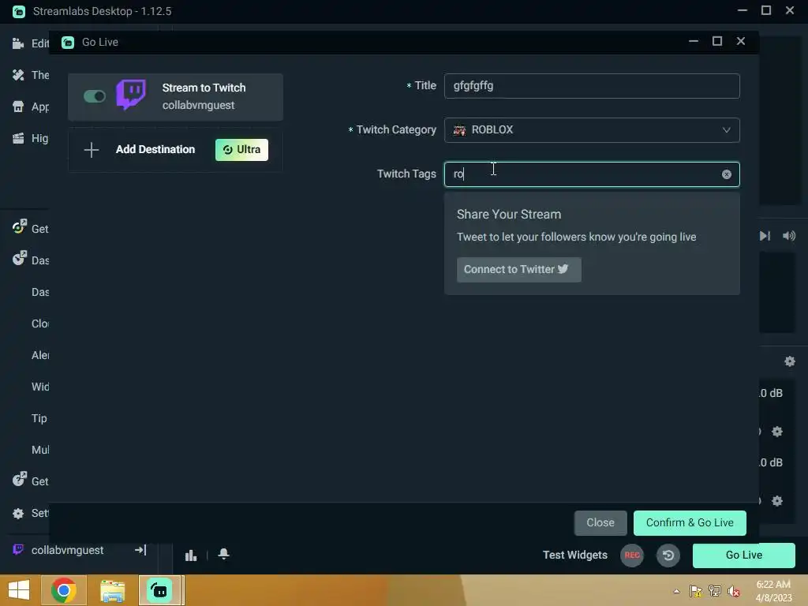This screenshot has width=808, height=606.
Task: Click the skip-to-end playback icon
Action: 765,236
